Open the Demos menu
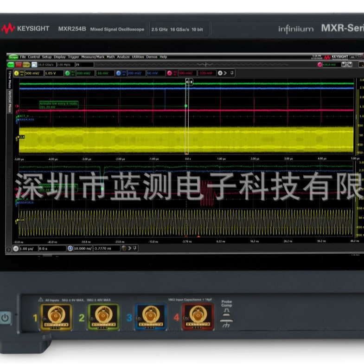Viewport: 364px width, 364px height. 152,57
